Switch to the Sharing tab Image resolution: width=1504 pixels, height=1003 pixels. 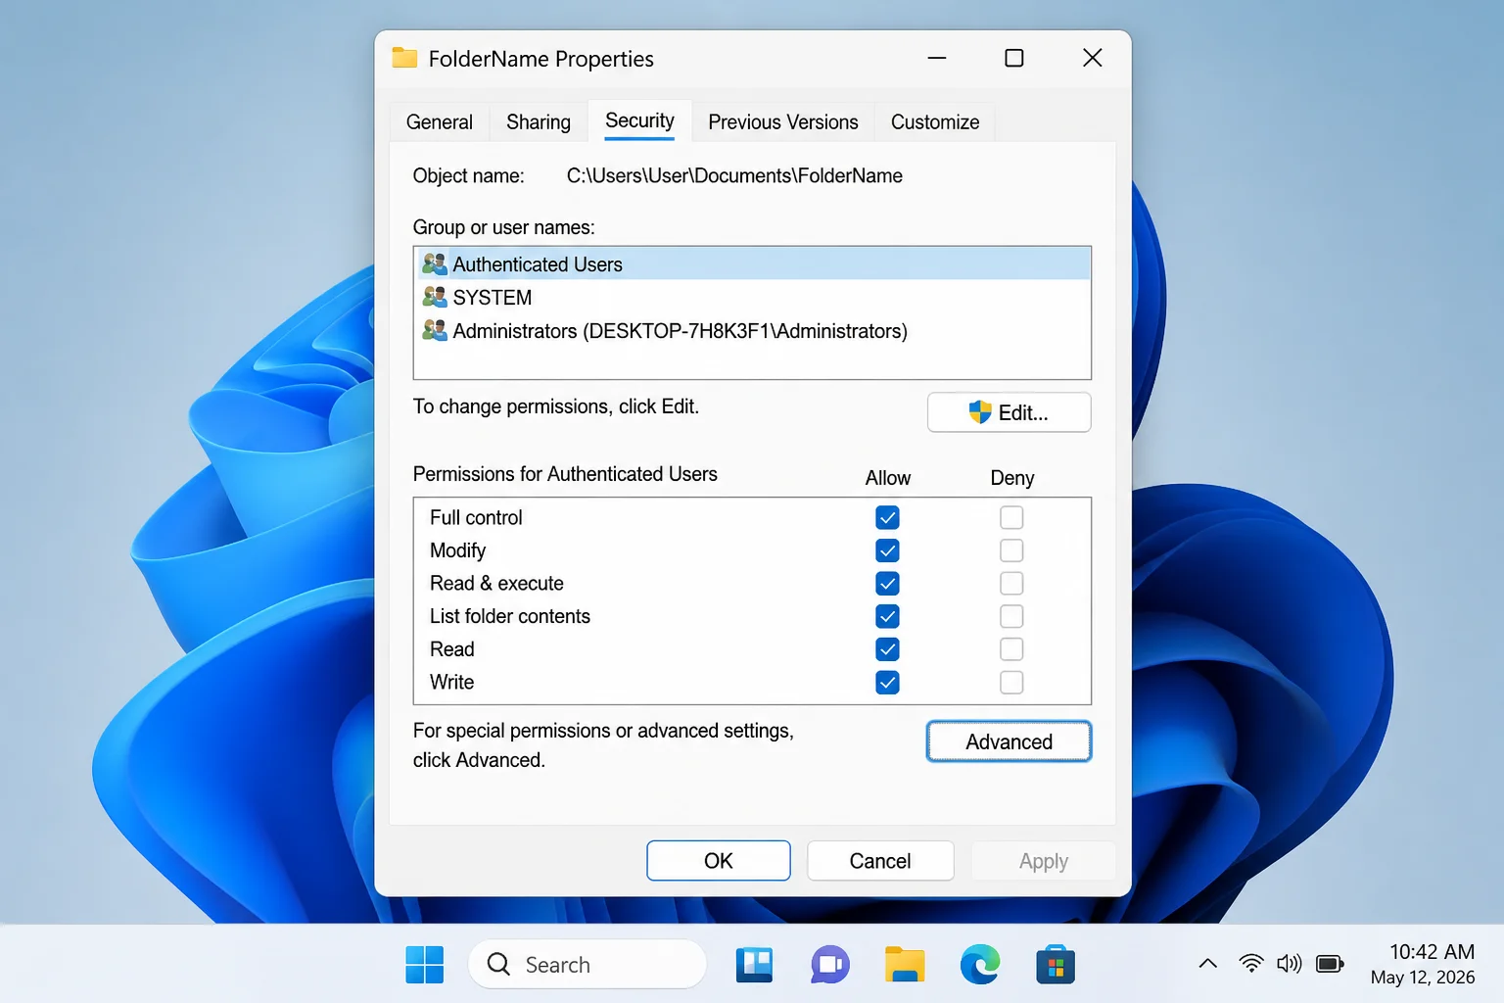coord(539,122)
